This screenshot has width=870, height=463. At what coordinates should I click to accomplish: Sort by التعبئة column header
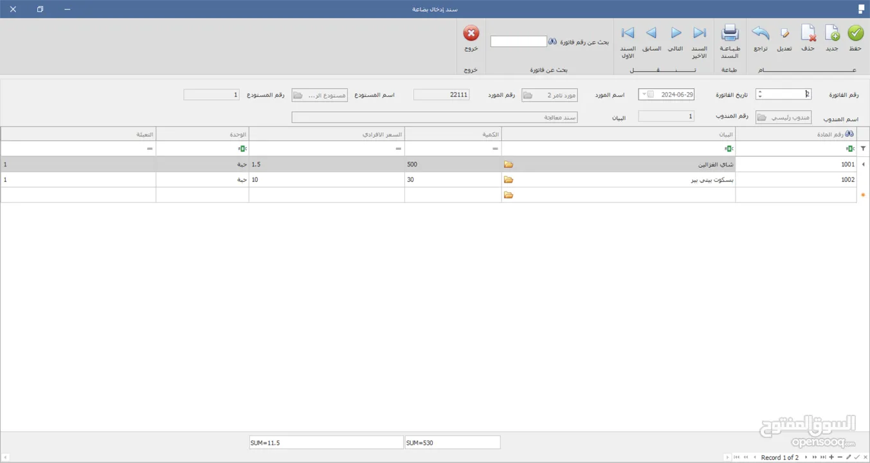[x=78, y=134]
